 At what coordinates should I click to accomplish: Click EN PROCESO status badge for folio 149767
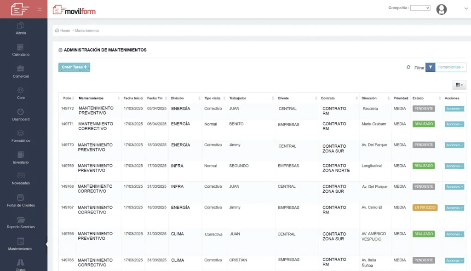(425, 208)
